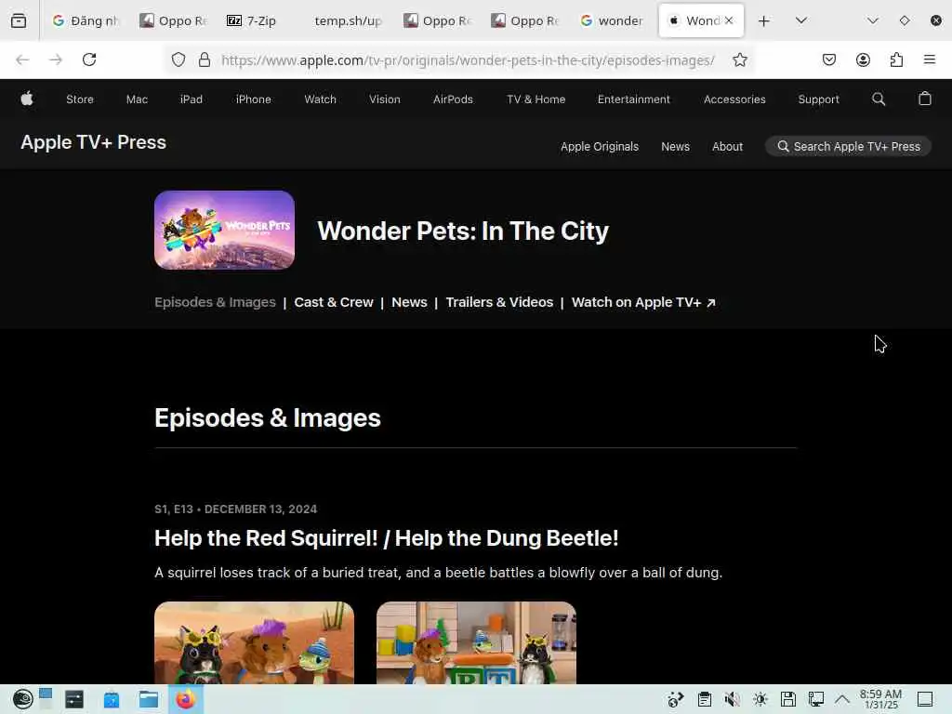The image size is (952, 714).
Task: Select the Episodes & Images section link
Action: point(215,302)
